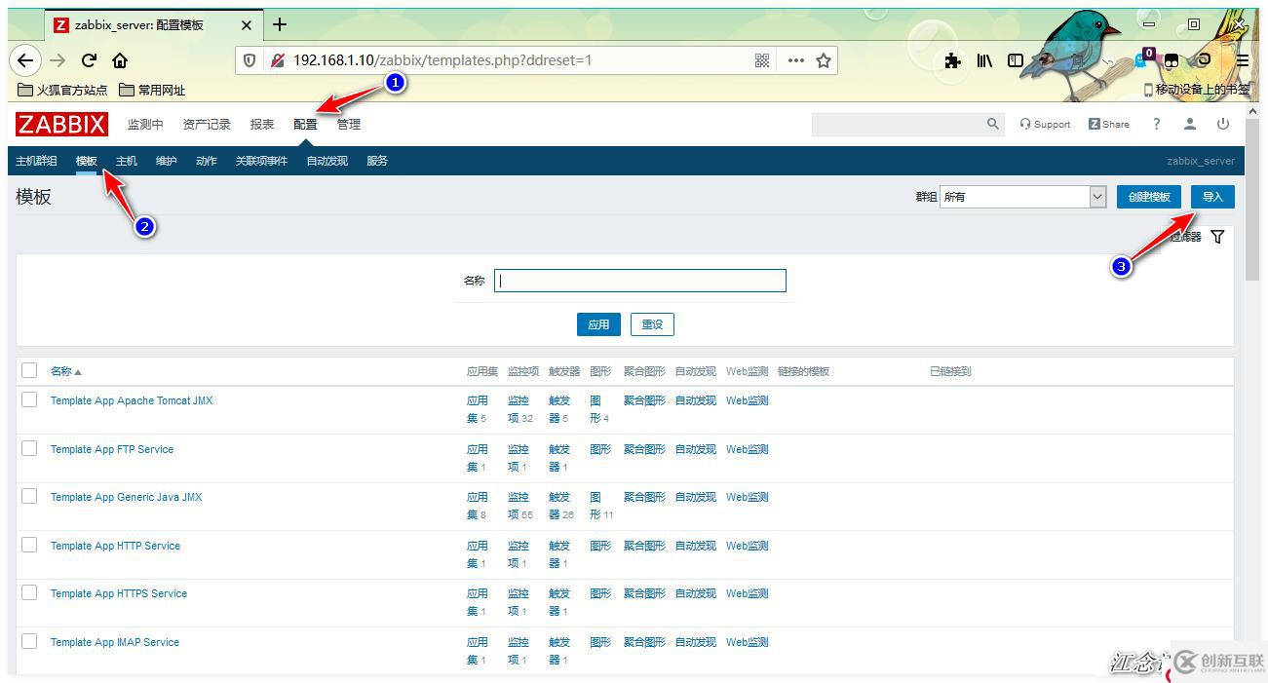Click the 名称 filter input field
Image resolution: width=1268 pixels, height=683 pixels.
pos(640,281)
